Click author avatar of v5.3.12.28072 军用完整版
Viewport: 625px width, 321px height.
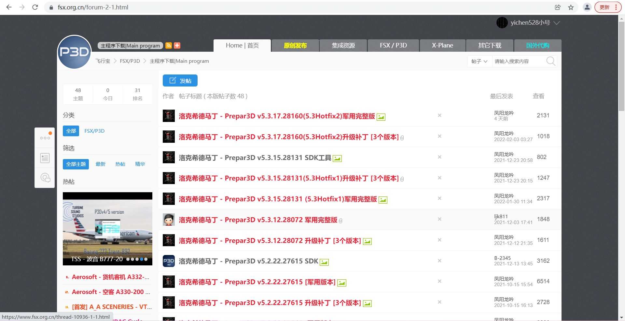169,220
